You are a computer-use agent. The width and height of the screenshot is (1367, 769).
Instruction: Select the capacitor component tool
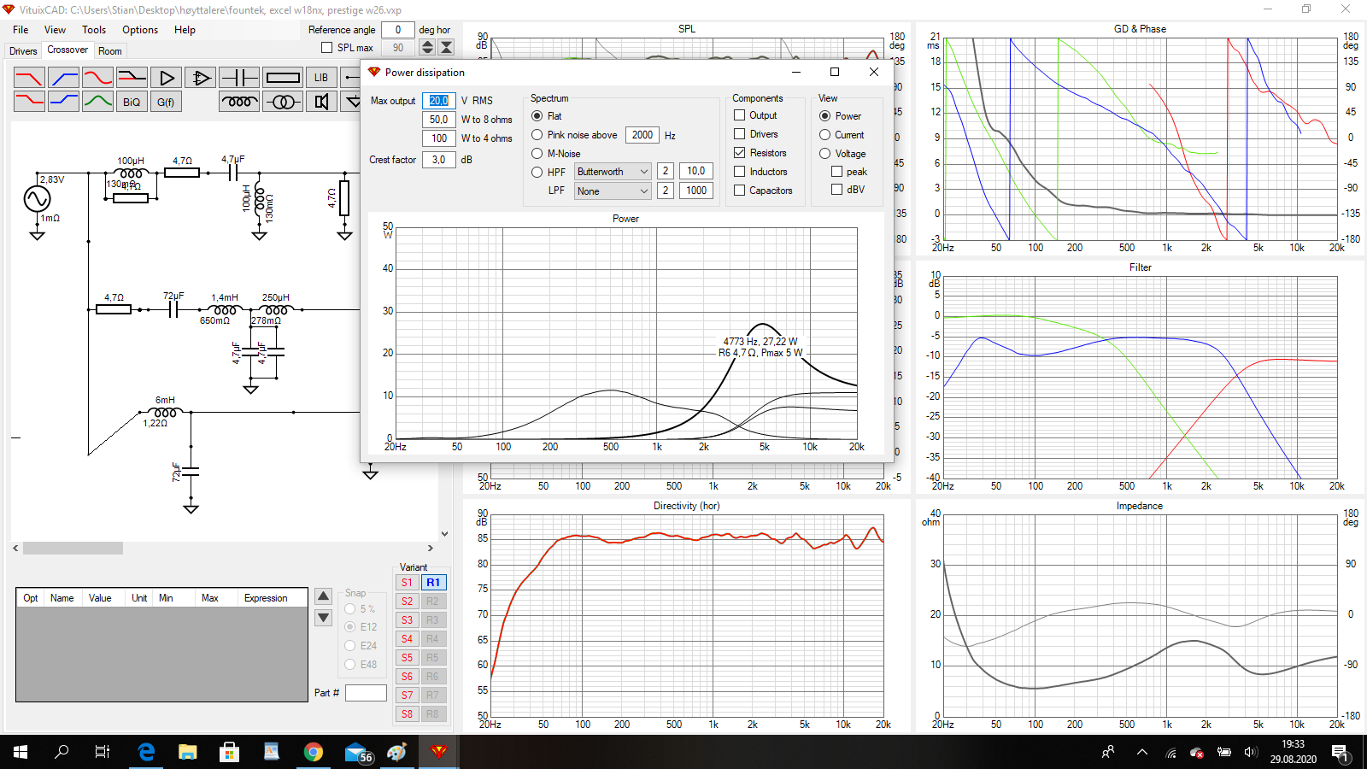click(239, 78)
